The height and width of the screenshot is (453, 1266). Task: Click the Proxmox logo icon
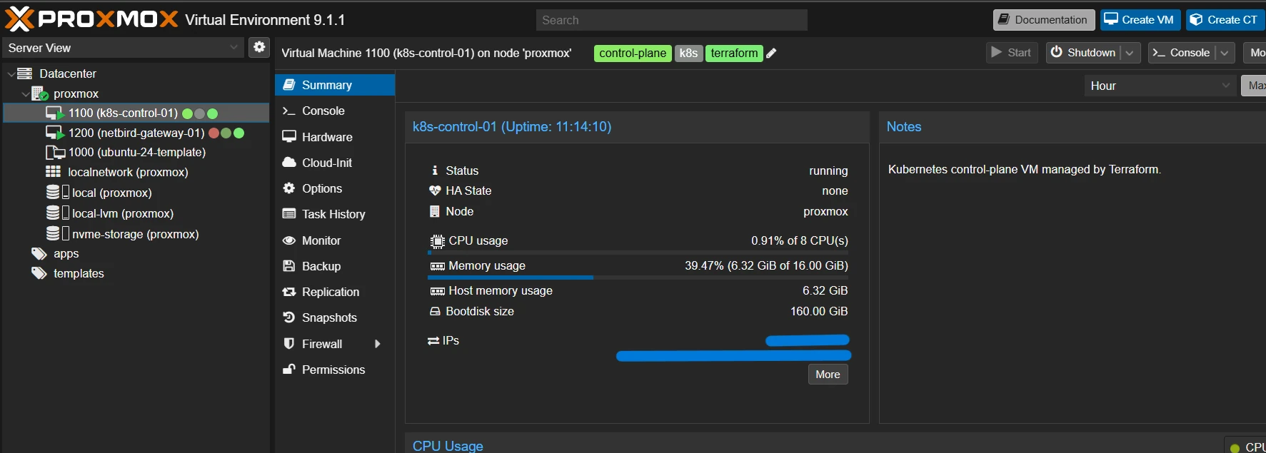click(x=19, y=19)
